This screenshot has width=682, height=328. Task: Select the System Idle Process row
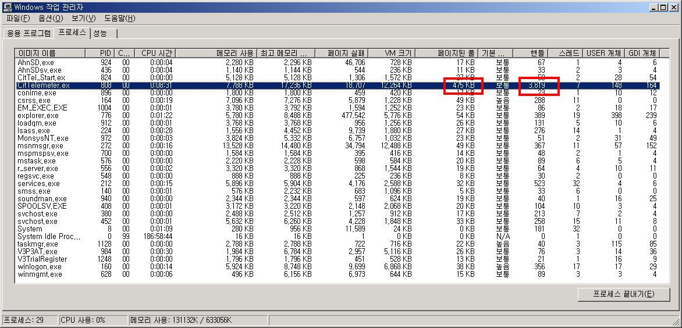49,237
